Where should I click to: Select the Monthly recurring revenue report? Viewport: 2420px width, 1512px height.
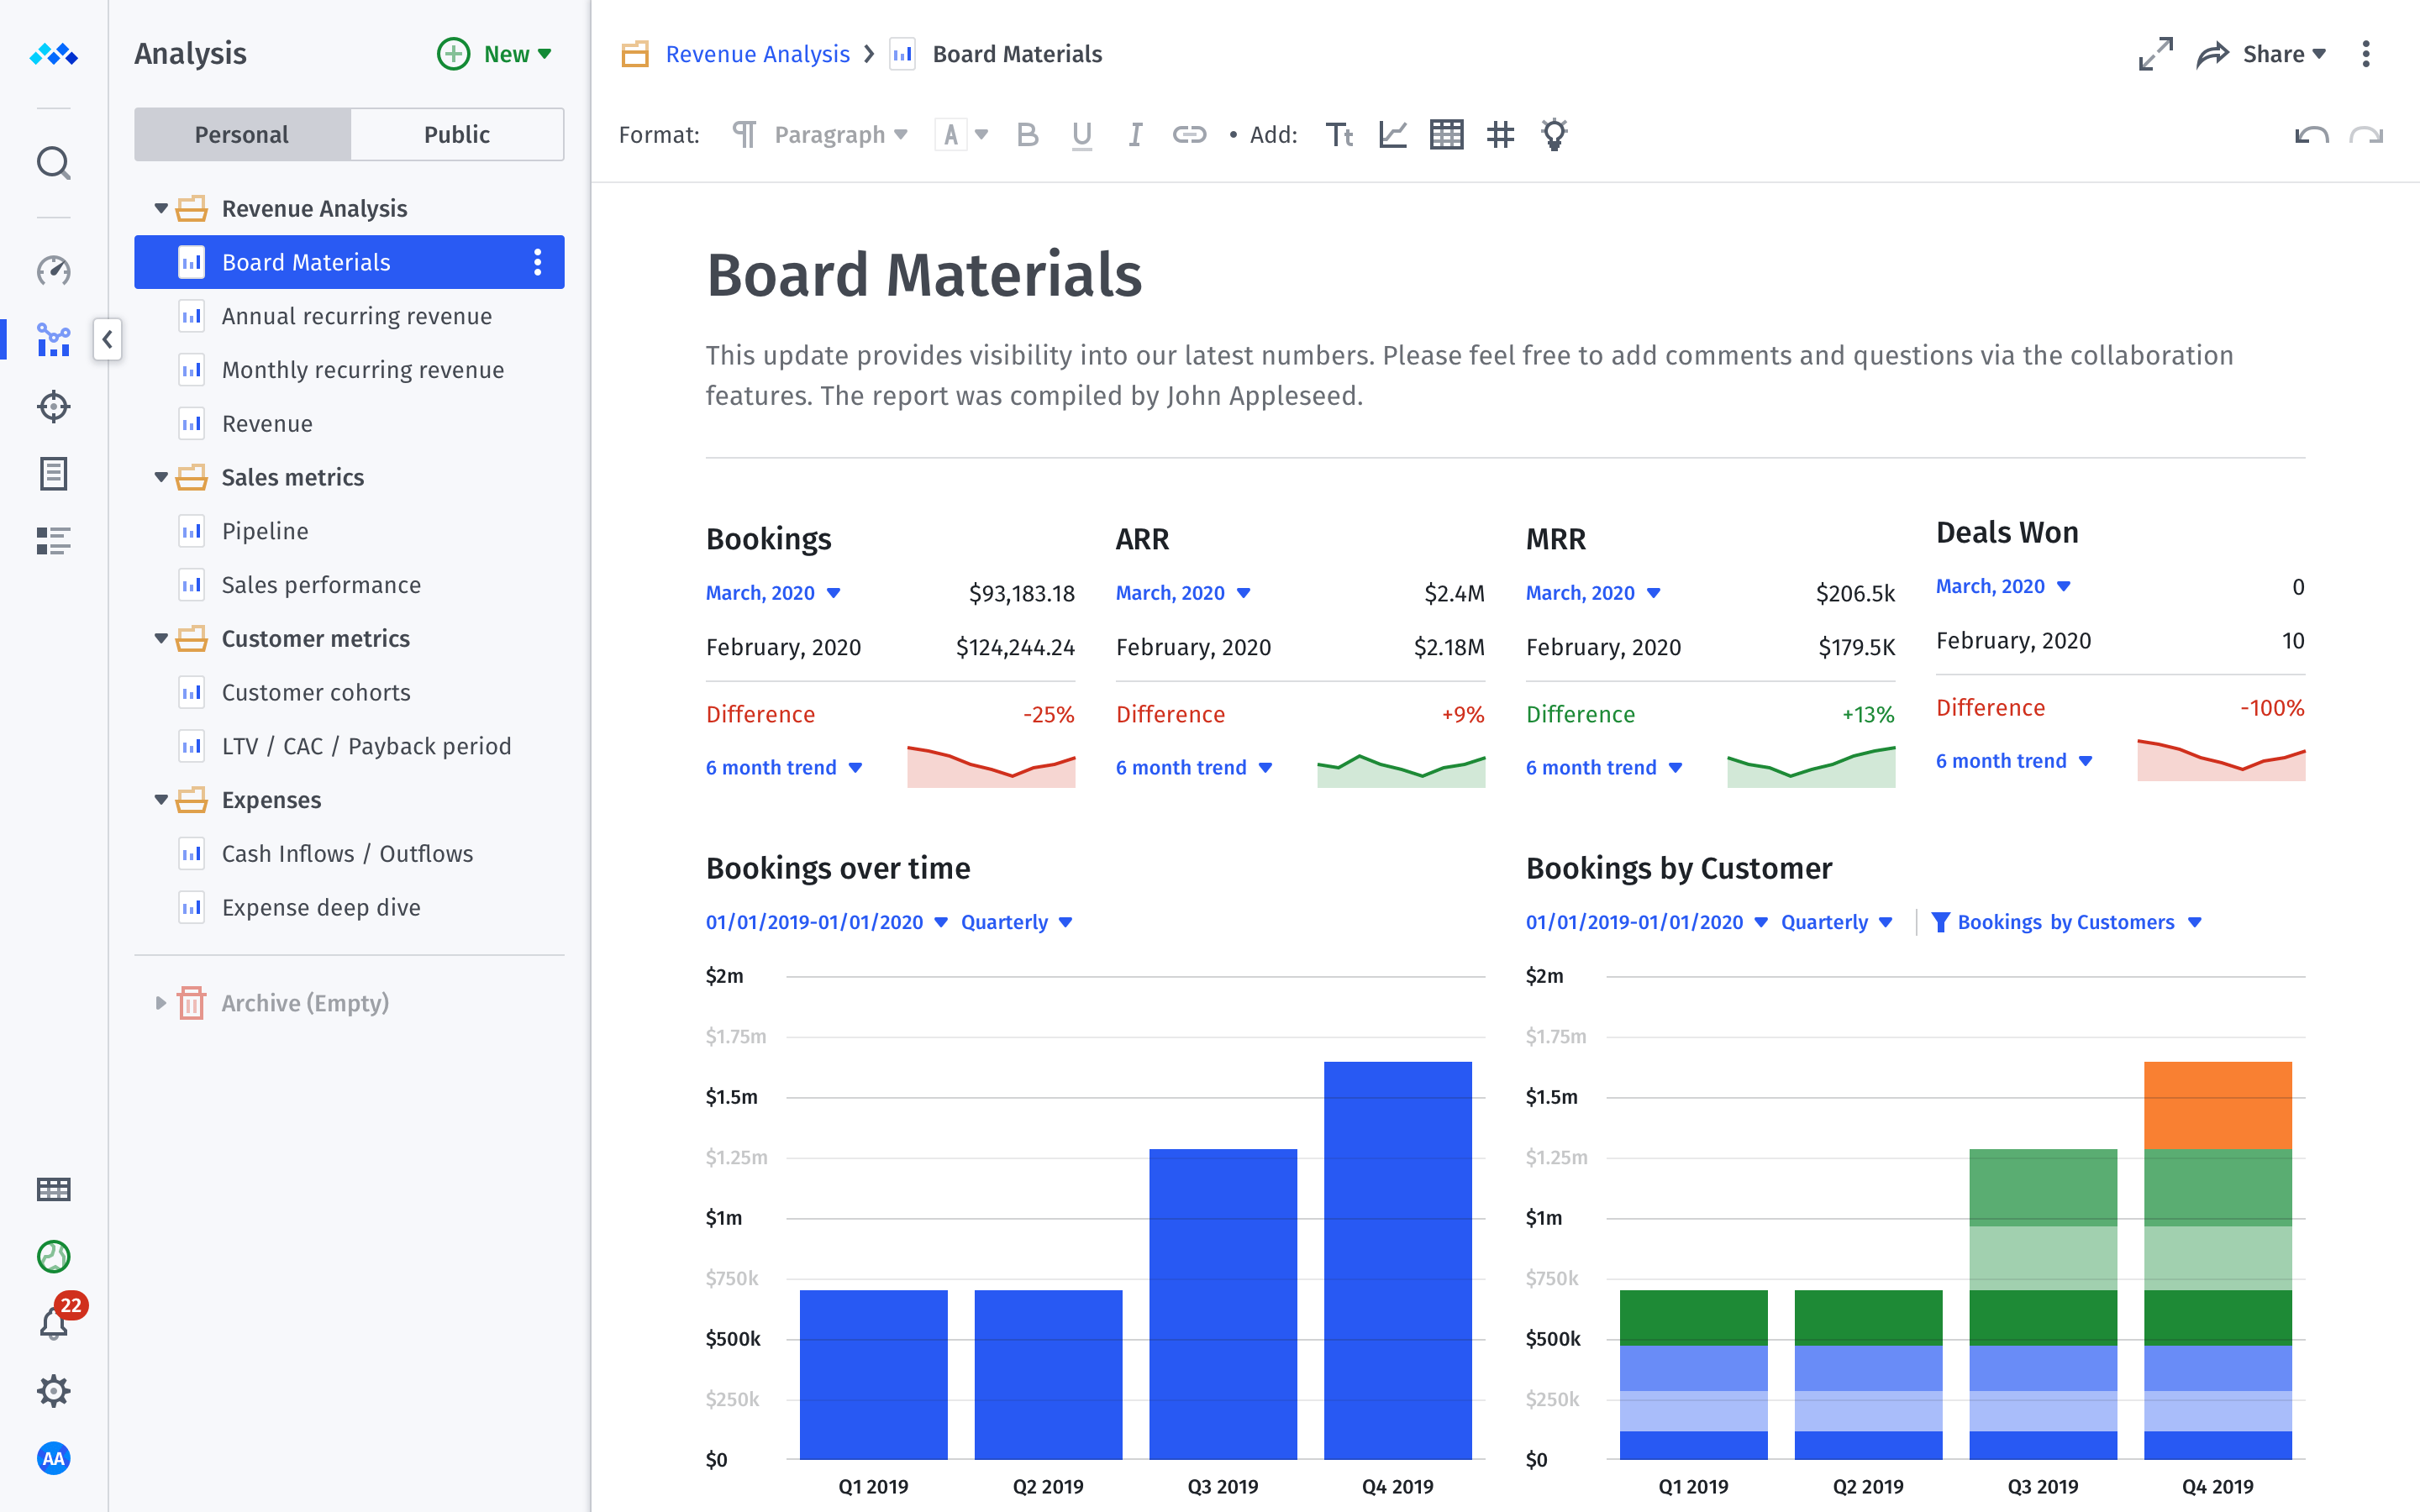(362, 369)
